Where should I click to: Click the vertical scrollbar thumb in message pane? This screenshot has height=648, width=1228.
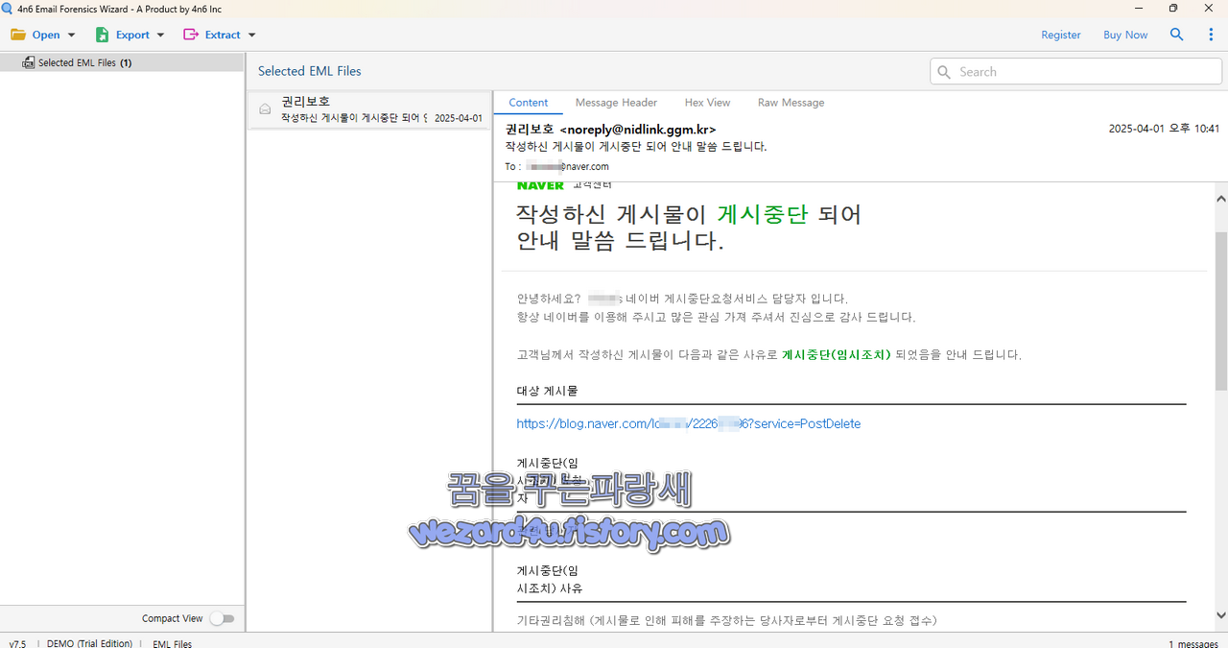(1220, 309)
